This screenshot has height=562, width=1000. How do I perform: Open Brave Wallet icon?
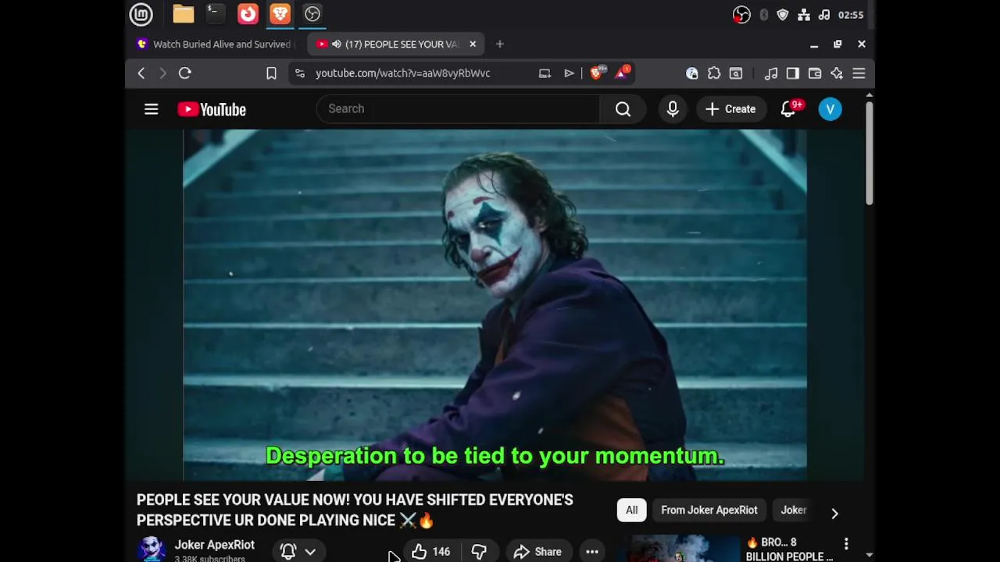click(815, 73)
